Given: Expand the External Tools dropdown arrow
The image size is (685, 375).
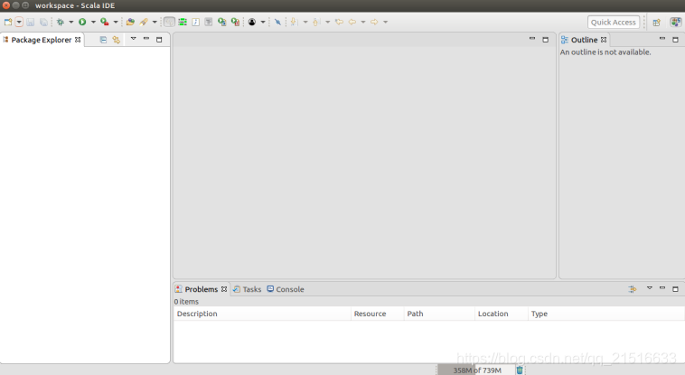Looking at the screenshot, I should click(x=116, y=22).
